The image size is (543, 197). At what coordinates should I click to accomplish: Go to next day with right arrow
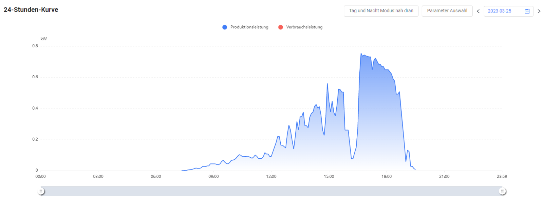click(x=539, y=11)
